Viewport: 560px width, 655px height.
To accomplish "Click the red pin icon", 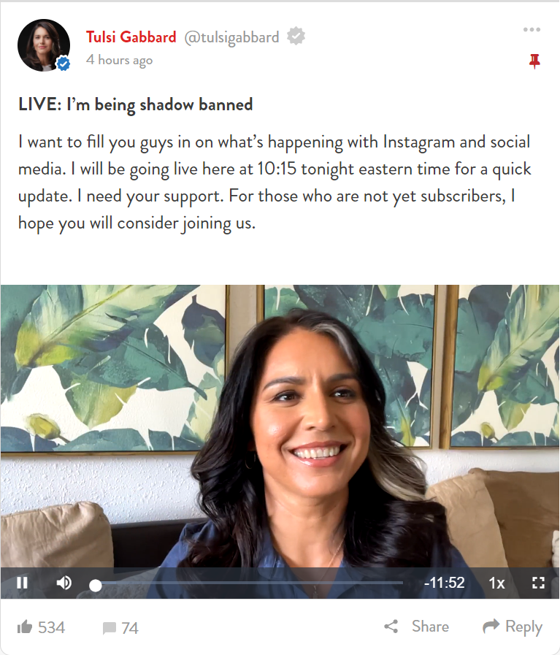I will pos(534,61).
